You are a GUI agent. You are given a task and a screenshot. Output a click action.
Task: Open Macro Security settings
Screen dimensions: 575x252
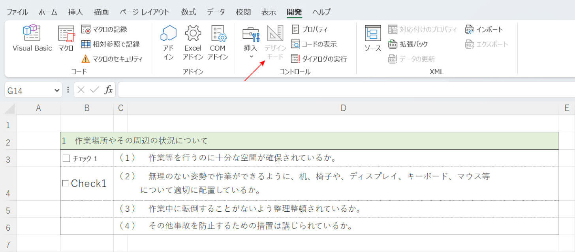[112, 59]
